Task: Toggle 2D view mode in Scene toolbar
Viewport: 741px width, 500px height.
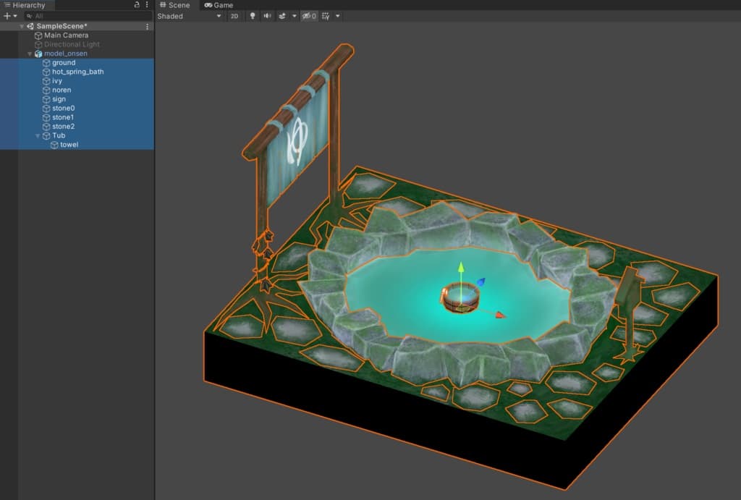Action: pos(234,16)
